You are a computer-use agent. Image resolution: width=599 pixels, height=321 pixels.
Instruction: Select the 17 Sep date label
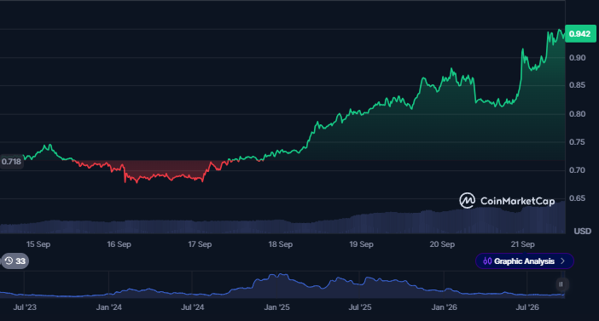pos(200,244)
